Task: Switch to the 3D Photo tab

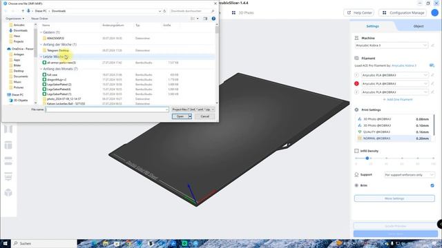Action: click(x=243, y=12)
